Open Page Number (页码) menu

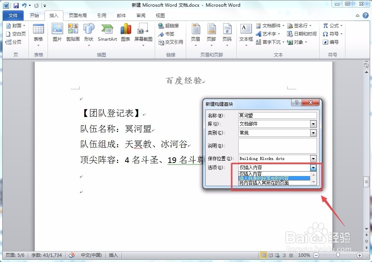tap(227, 34)
